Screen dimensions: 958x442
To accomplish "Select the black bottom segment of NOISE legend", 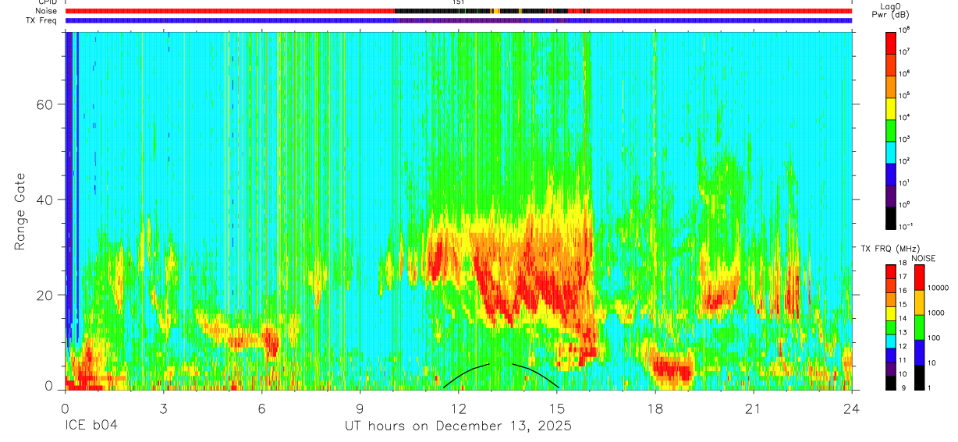I will click(918, 377).
